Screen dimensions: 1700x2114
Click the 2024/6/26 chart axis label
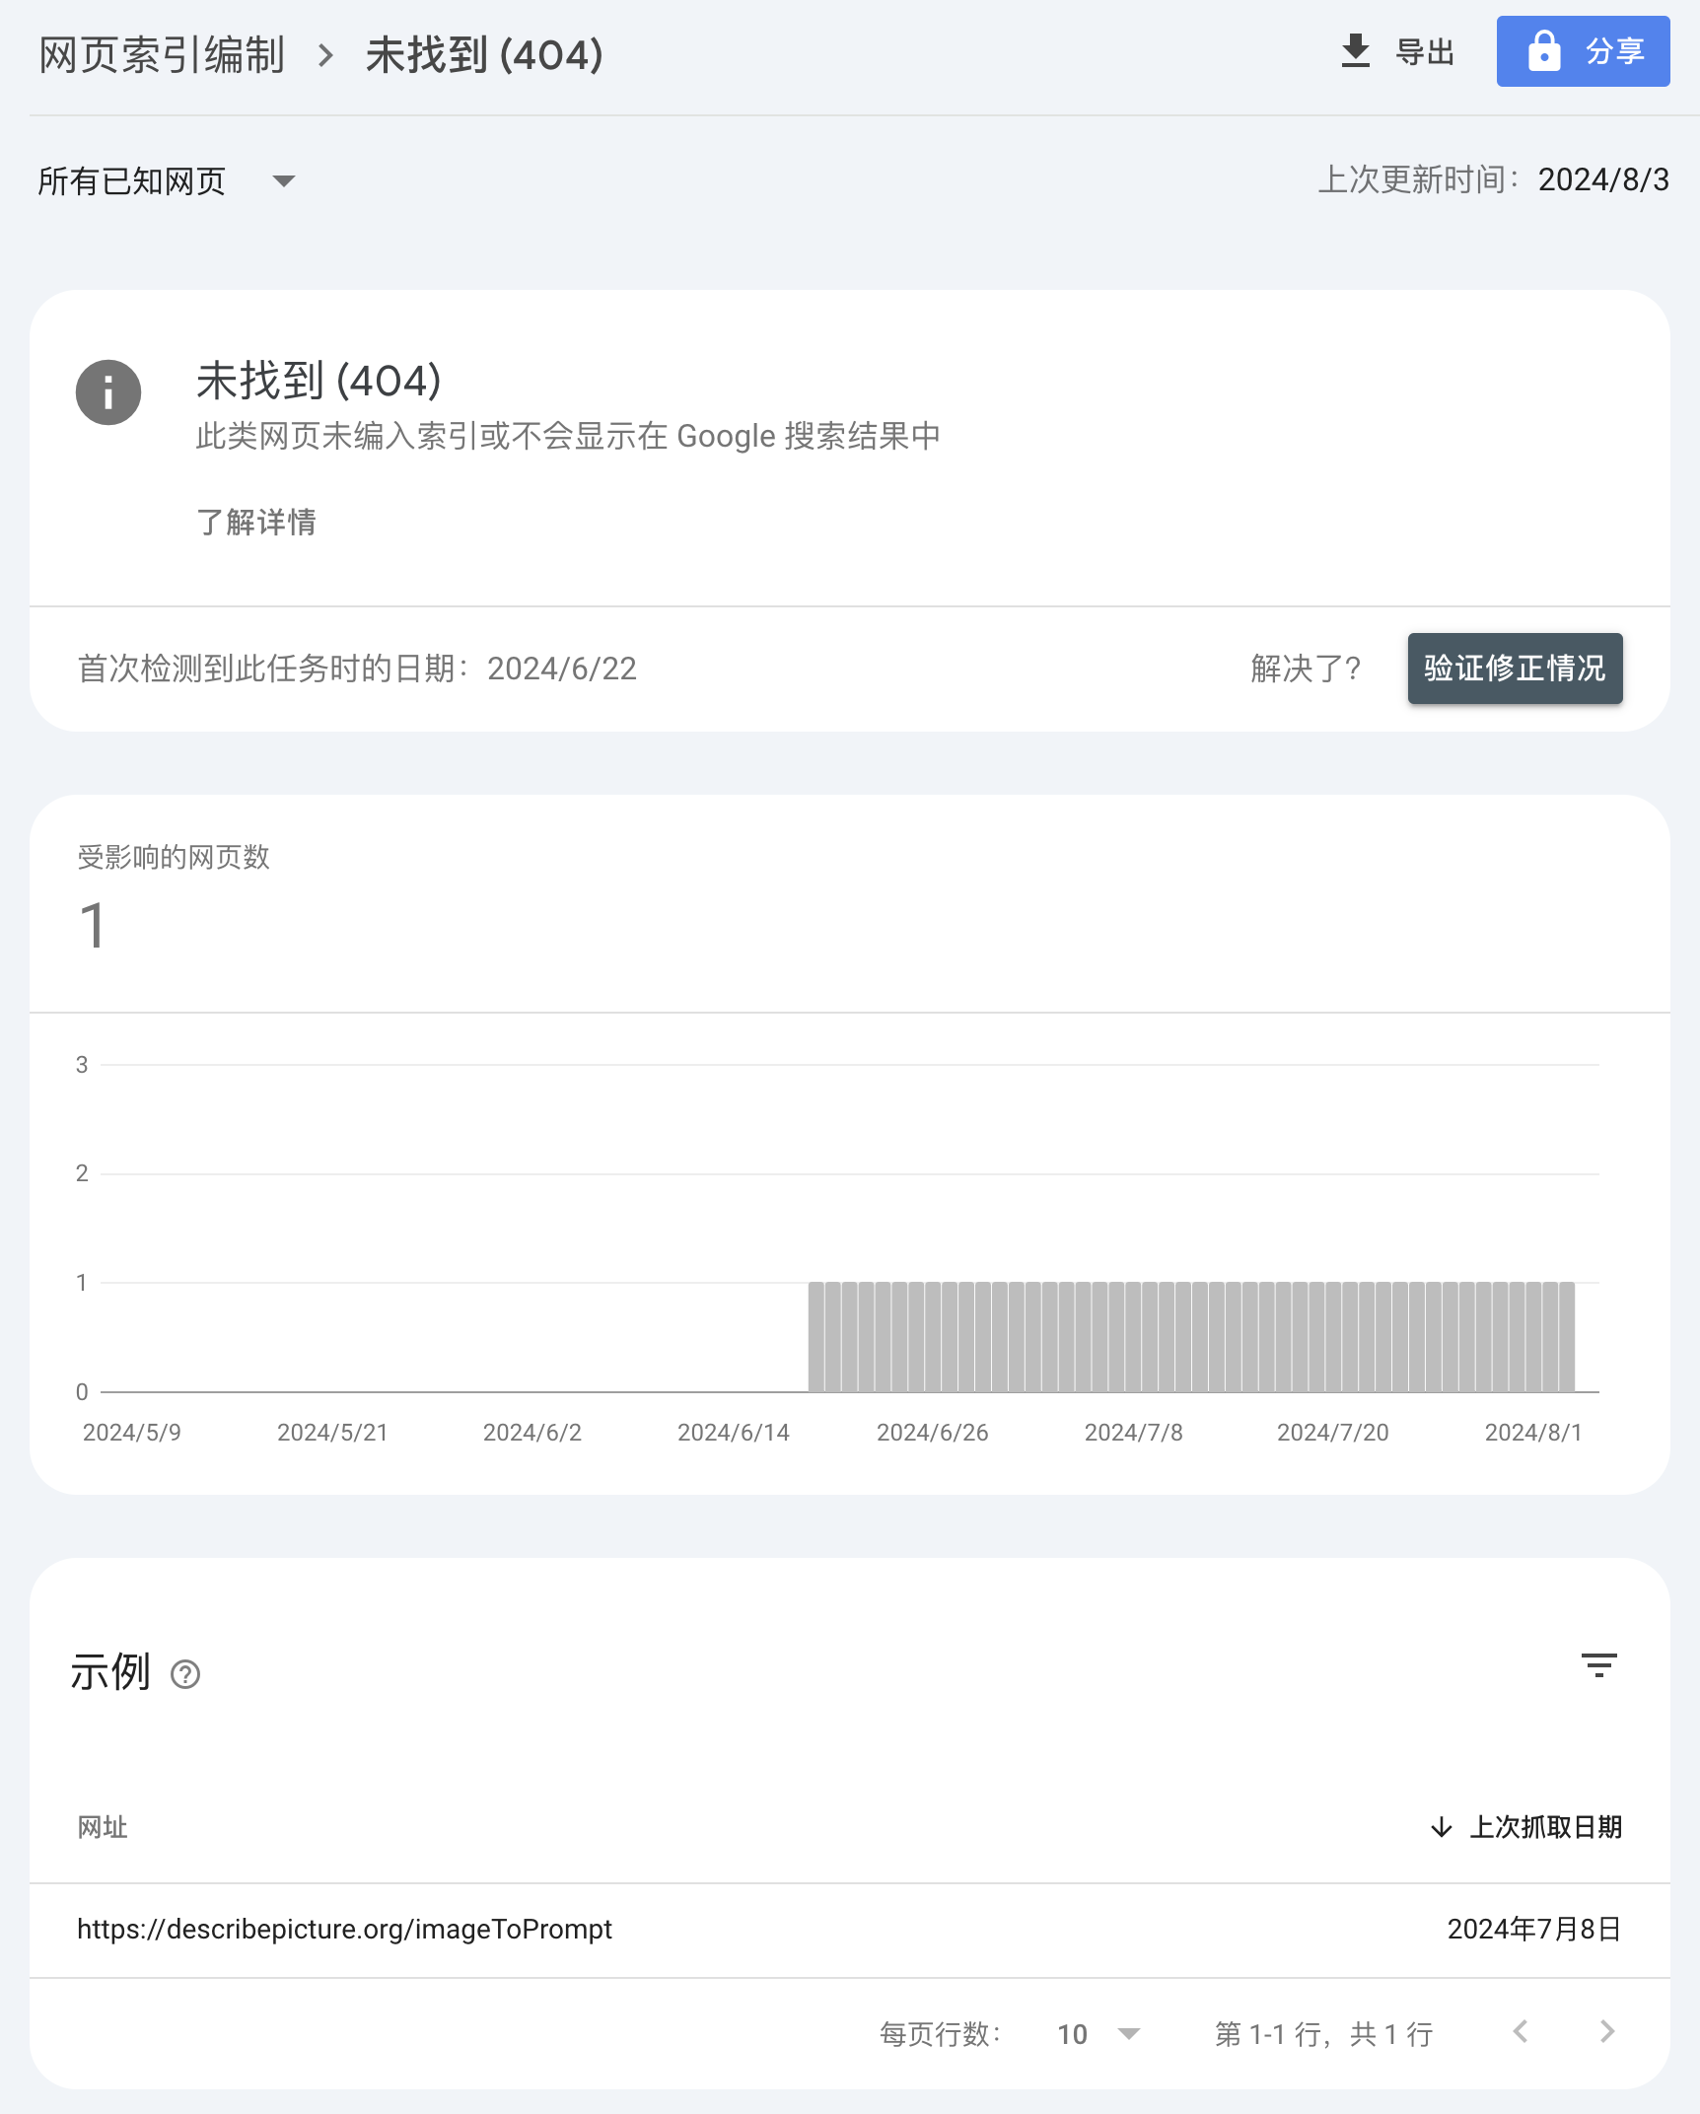pos(932,1433)
